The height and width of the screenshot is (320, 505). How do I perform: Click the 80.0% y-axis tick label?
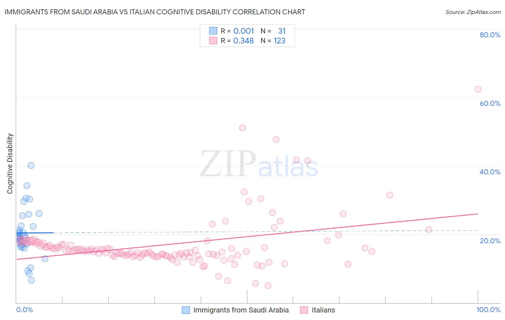(490, 35)
